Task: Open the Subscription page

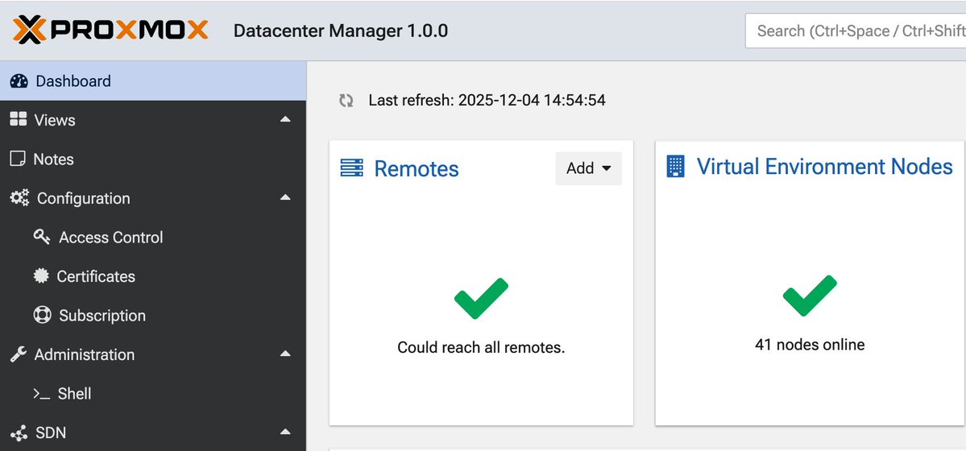Action: (153, 316)
